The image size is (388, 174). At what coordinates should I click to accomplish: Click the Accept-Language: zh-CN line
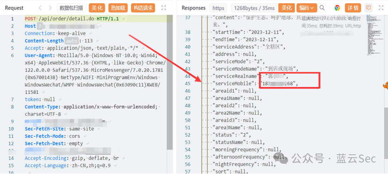[x=68, y=165]
